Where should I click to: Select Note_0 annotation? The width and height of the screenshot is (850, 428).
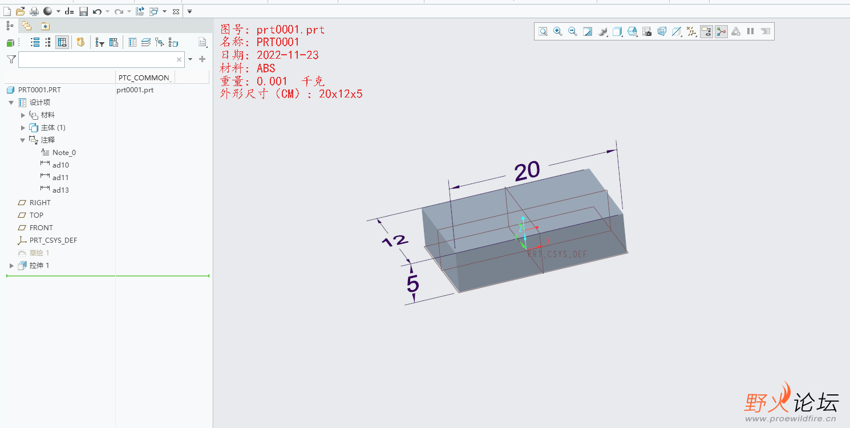pyautogui.click(x=64, y=153)
